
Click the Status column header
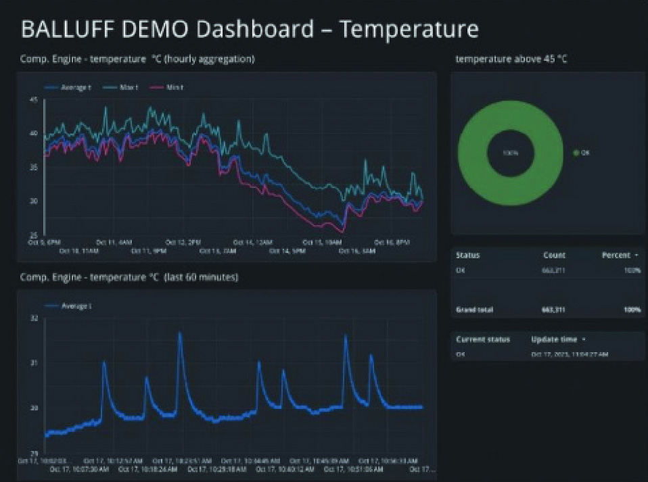coord(467,256)
